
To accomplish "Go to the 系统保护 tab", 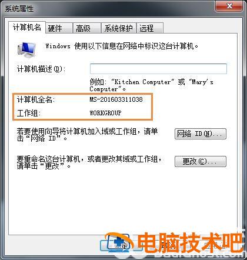I will 118,28.
